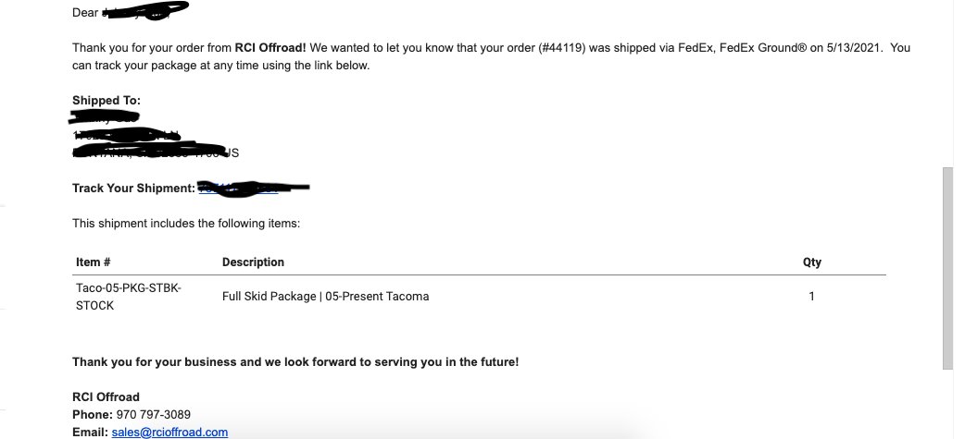Click the phone number 970 797-3089
The image size is (965, 439).
(153, 414)
